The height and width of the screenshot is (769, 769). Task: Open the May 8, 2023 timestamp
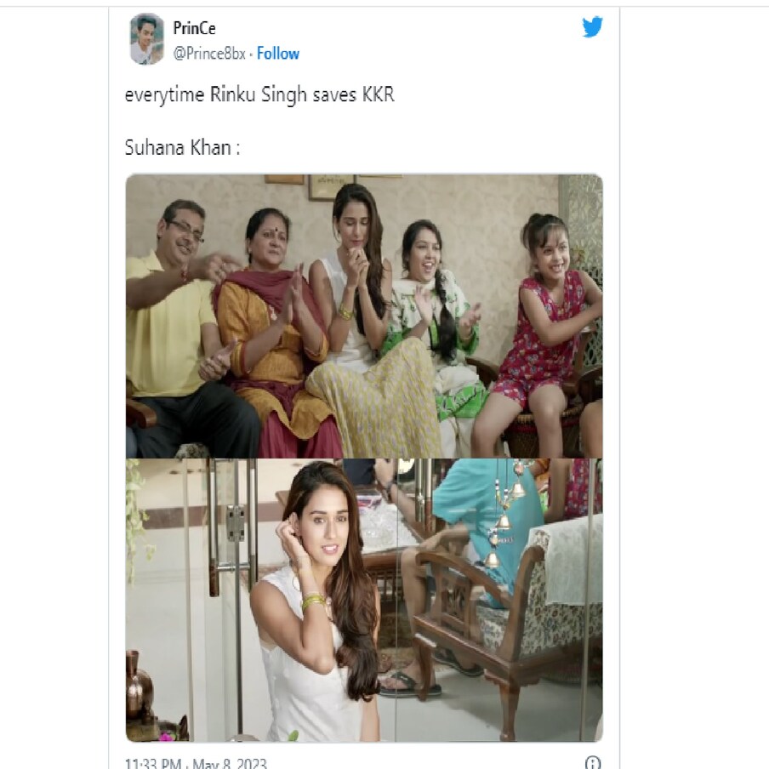[197, 763]
